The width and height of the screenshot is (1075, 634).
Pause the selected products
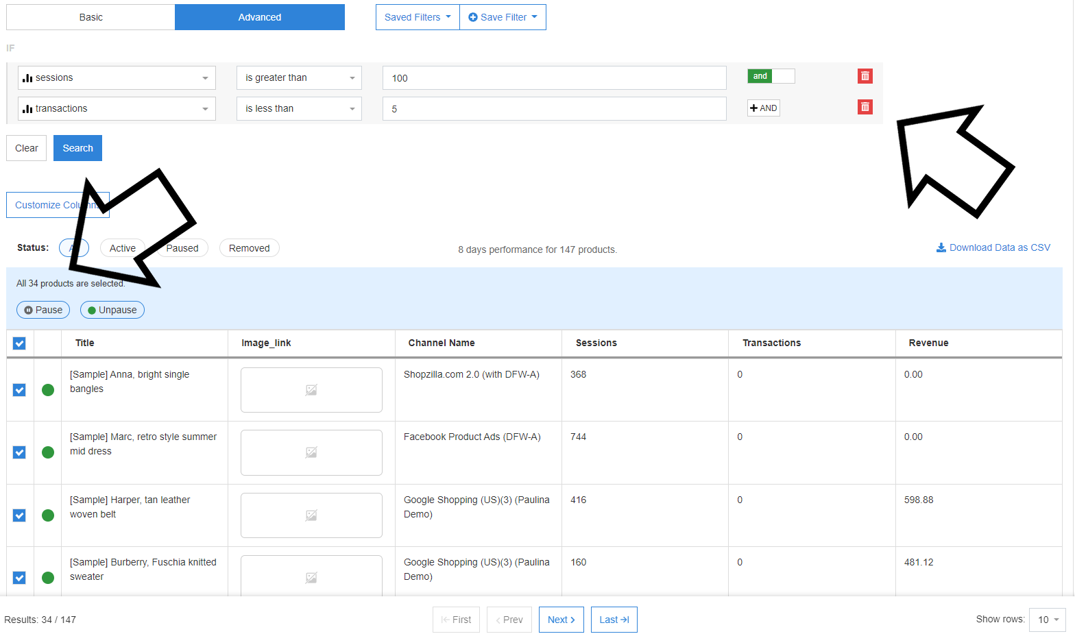43,310
